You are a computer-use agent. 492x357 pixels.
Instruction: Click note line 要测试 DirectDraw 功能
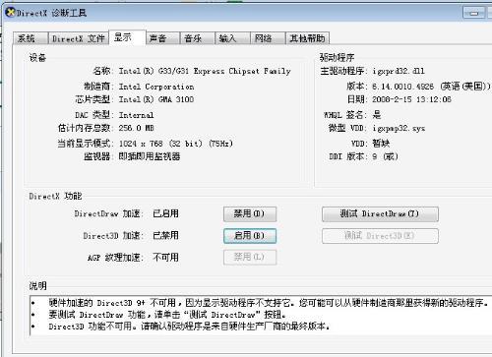[167, 315]
